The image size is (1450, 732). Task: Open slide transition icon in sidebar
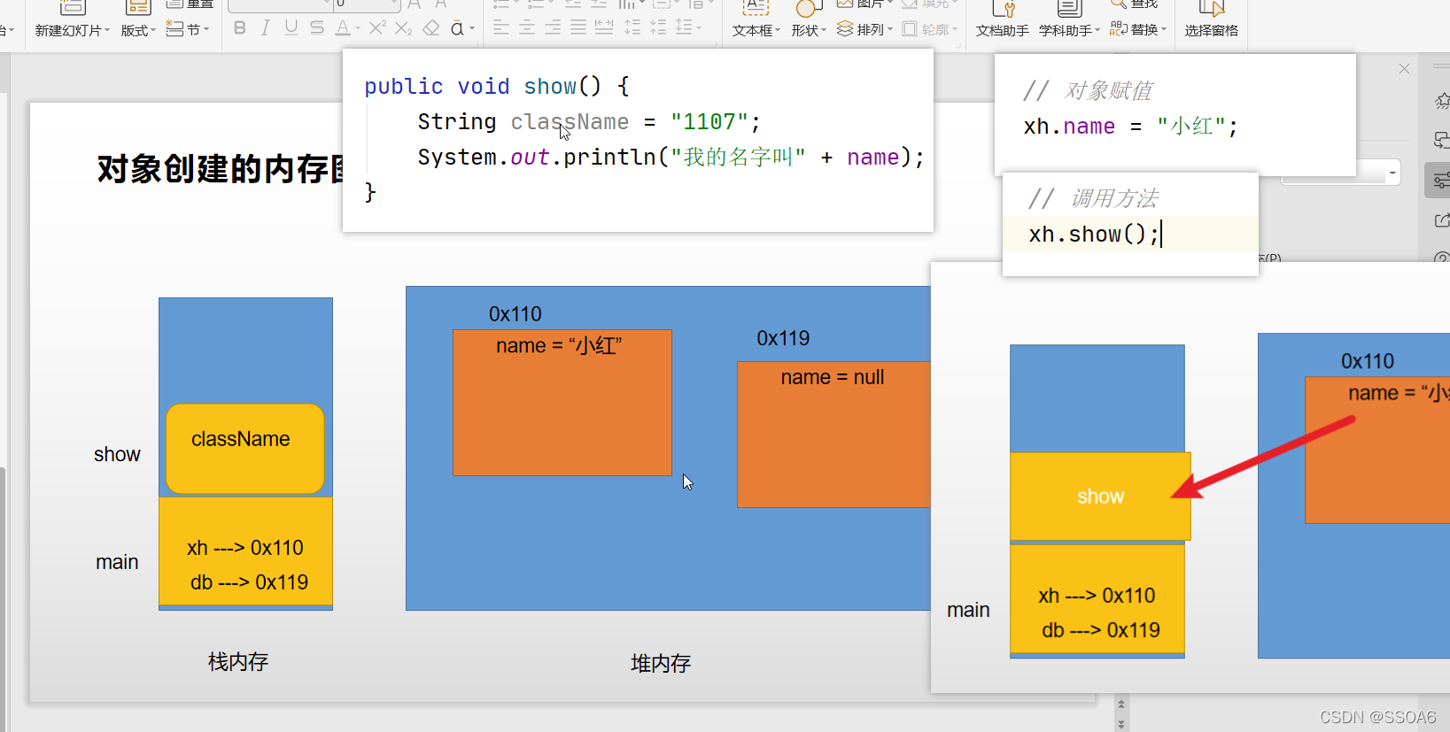[x=1441, y=140]
